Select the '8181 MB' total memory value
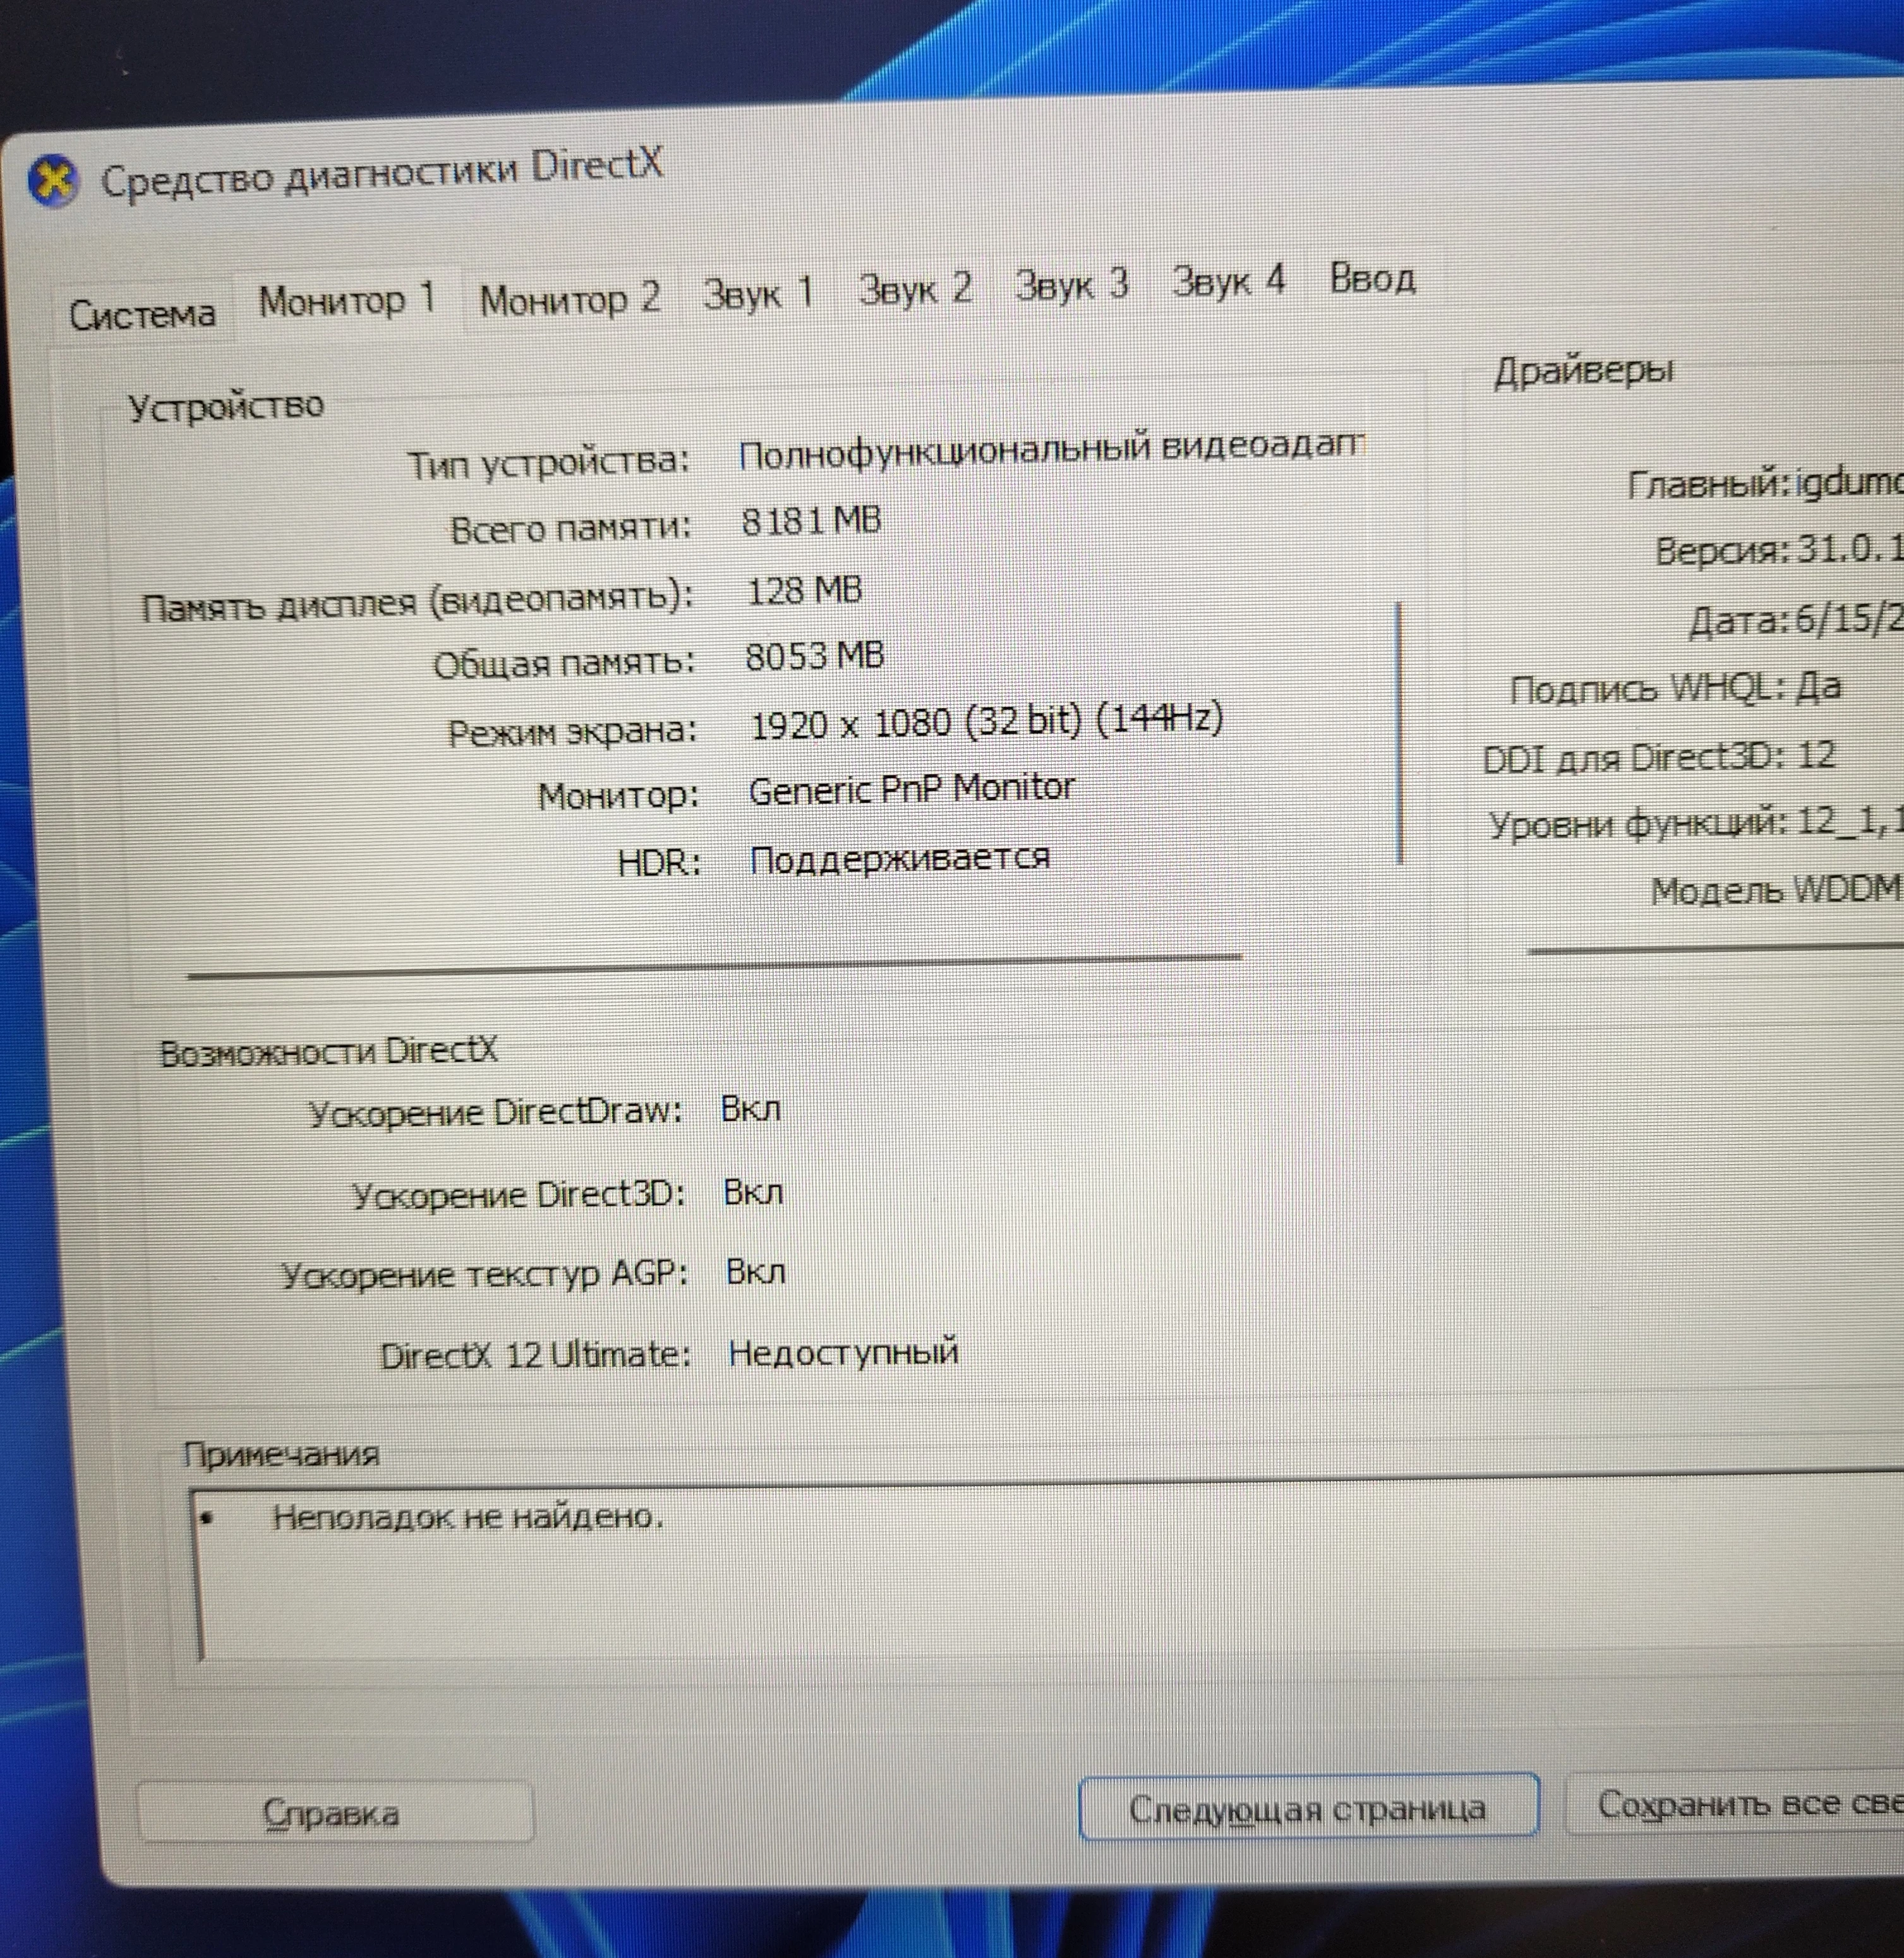Image resolution: width=1904 pixels, height=1958 pixels. click(x=811, y=521)
